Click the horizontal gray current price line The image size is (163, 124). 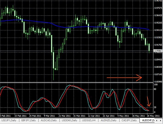click(x=77, y=51)
